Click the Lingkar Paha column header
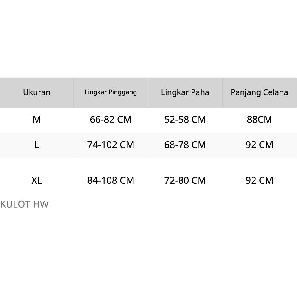This screenshot has width=297, height=297. tap(185, 92)
